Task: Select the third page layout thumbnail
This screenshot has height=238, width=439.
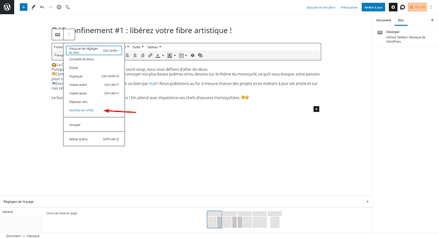Action: coord(245,220)
